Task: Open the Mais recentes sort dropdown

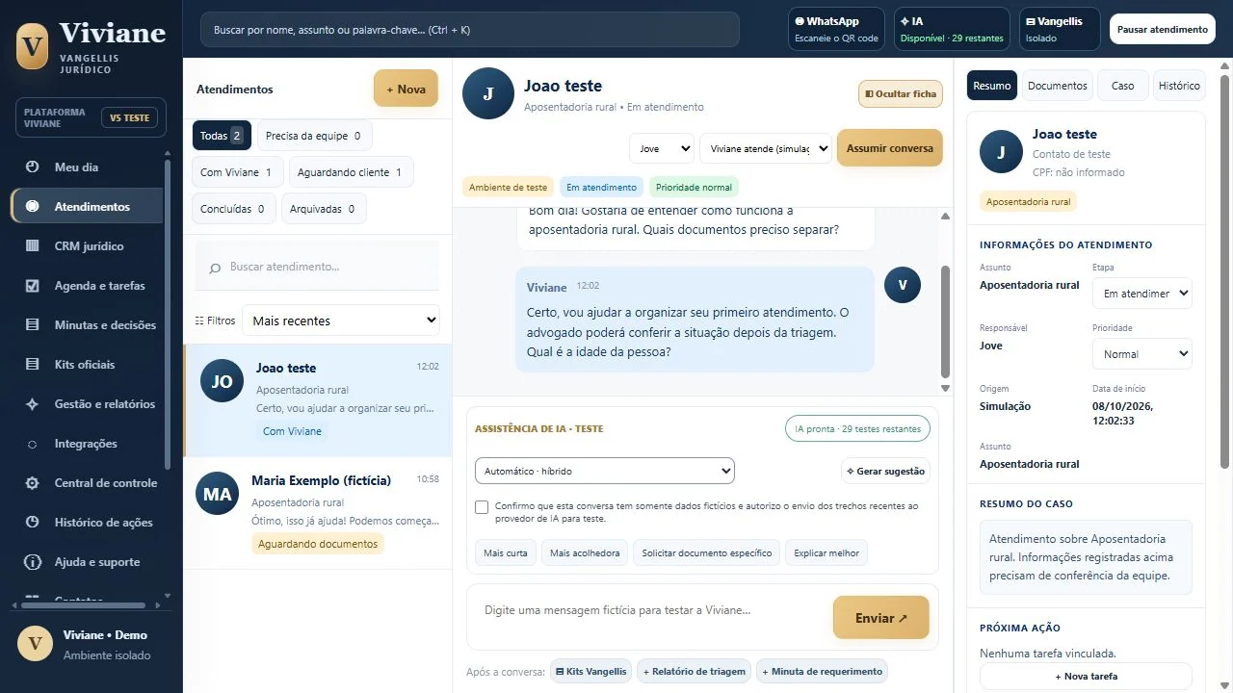Action: click(341, 321)
